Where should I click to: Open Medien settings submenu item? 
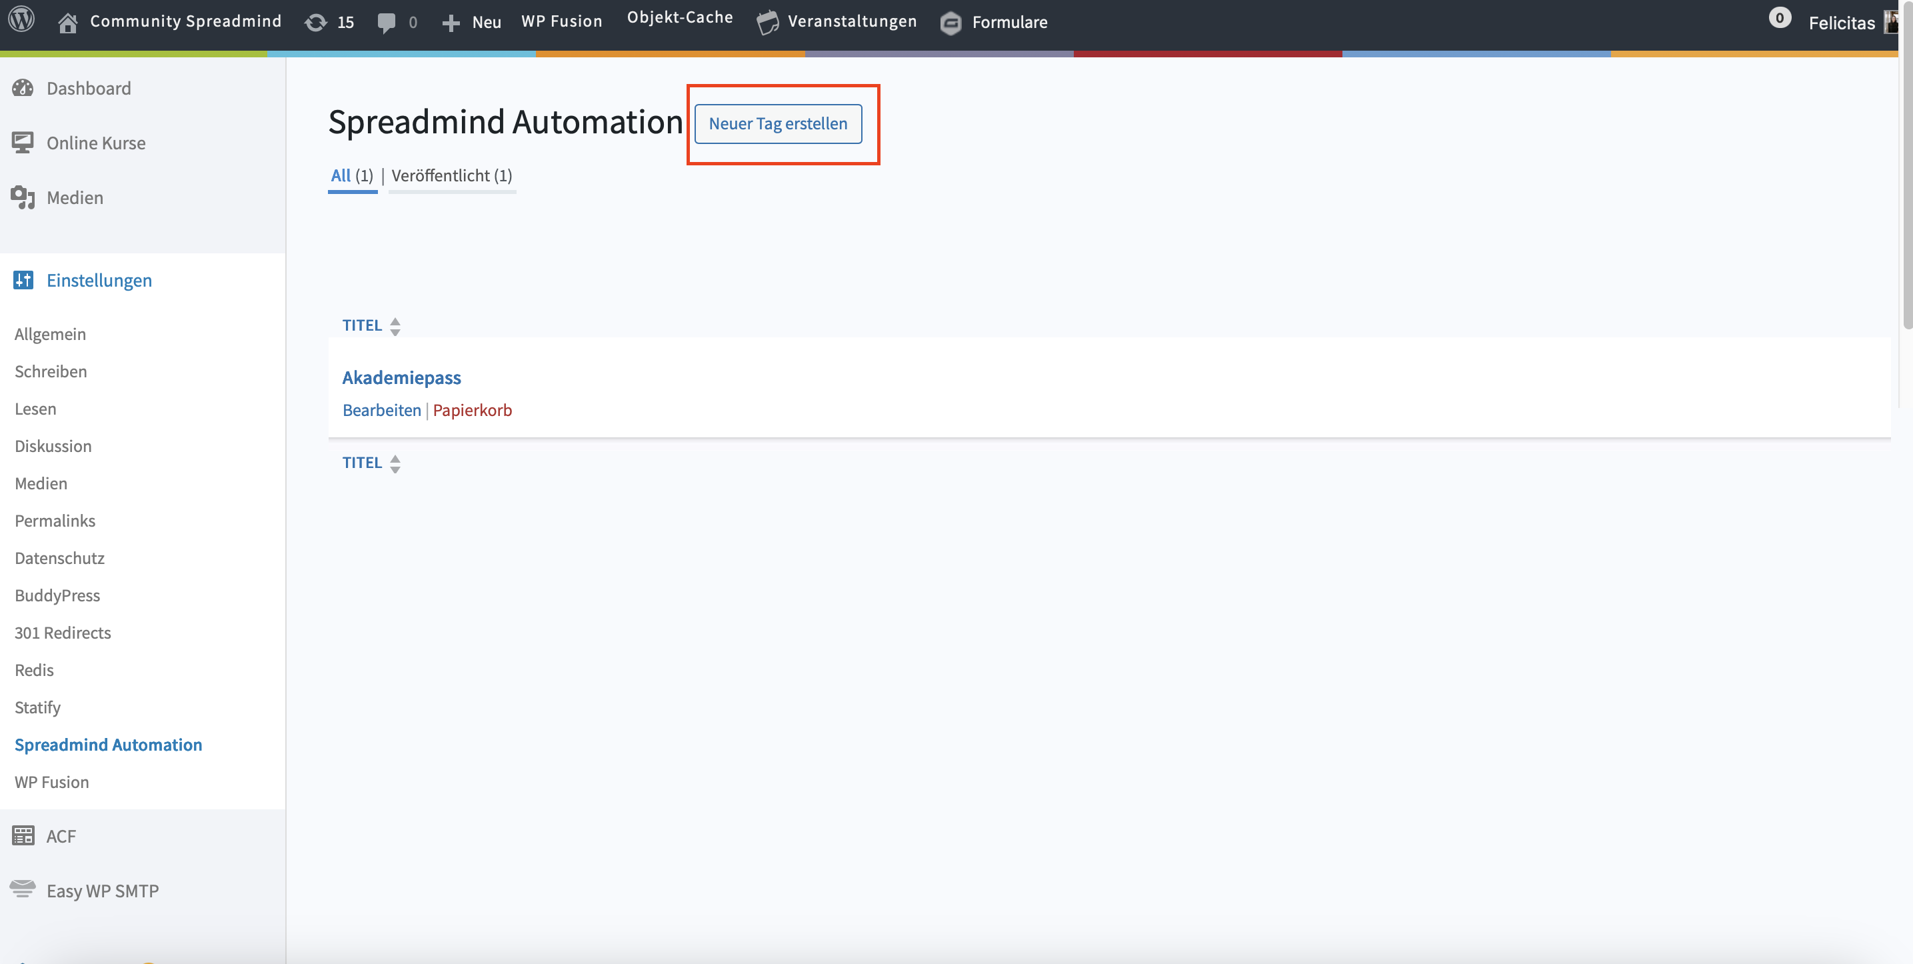41,483
